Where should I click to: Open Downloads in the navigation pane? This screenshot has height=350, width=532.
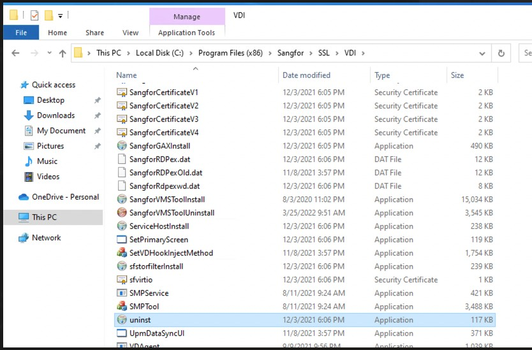pos(55,115)
